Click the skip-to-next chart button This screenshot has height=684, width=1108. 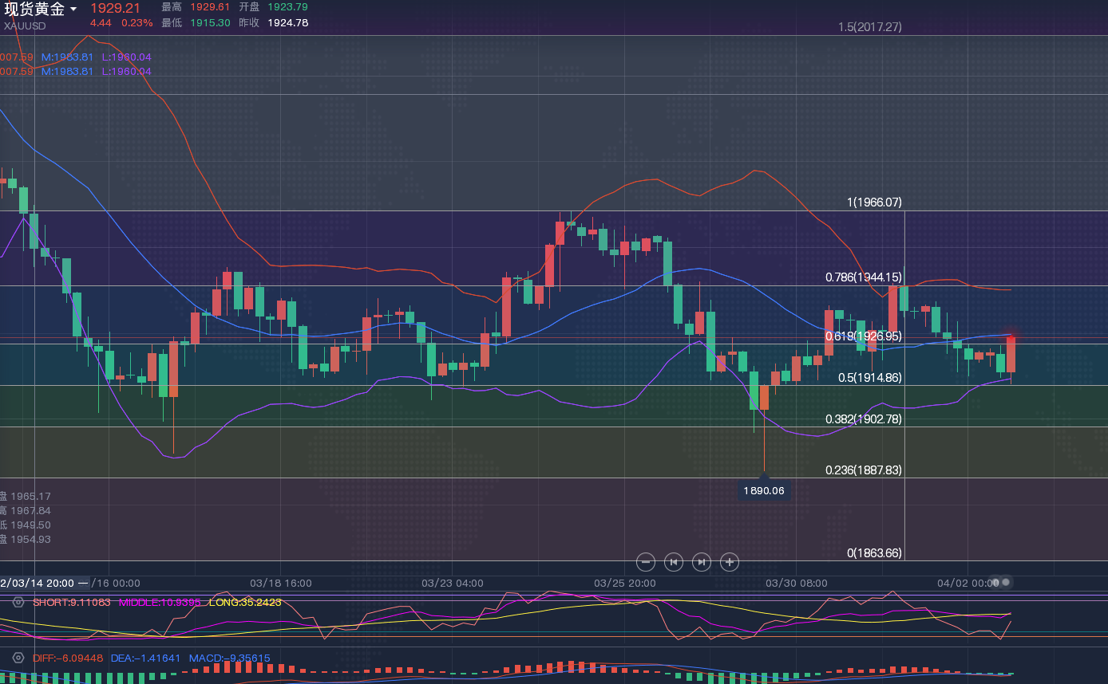[702, 562]
